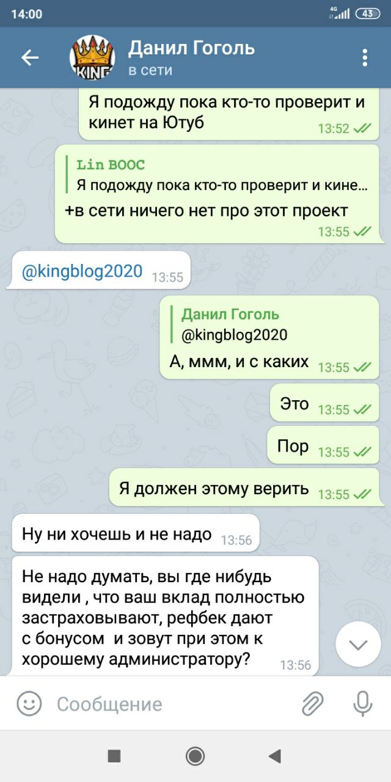This screenshot has height=782, width=391.
Task: Open contact name Данил Гоголь in header
Action: [191, 48]
